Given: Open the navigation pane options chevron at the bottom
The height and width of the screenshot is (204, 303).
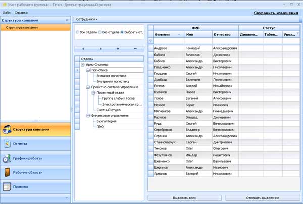Looking at the screenshot, I should click(x=67, y=198).
